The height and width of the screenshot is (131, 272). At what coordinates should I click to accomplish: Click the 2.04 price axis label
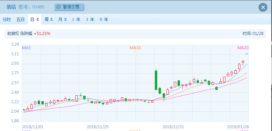tap(15, 111)
